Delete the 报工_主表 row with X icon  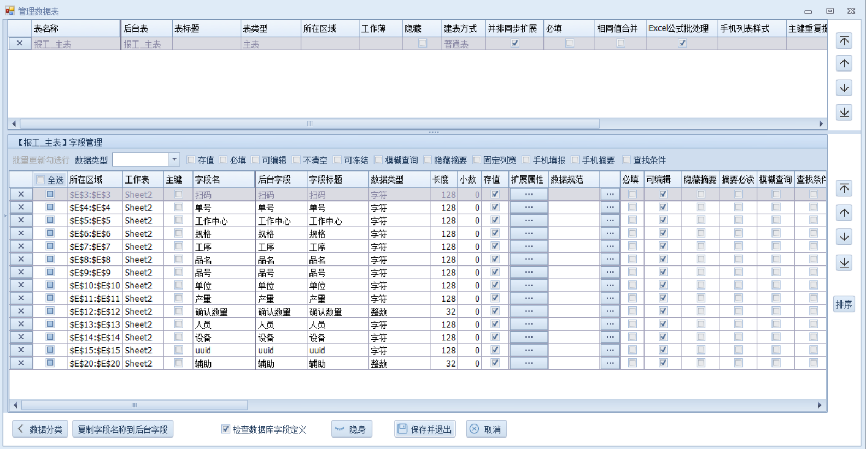point(20,44)
